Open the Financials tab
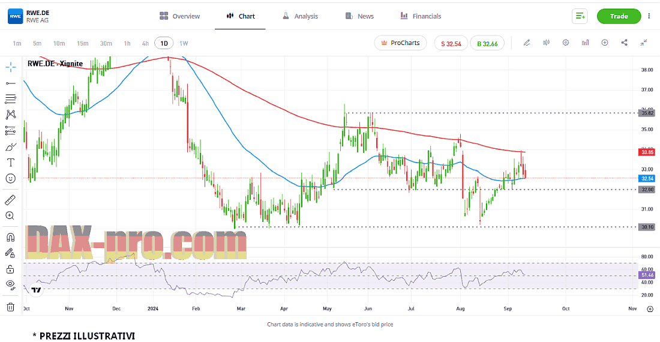 click(421, 16)
